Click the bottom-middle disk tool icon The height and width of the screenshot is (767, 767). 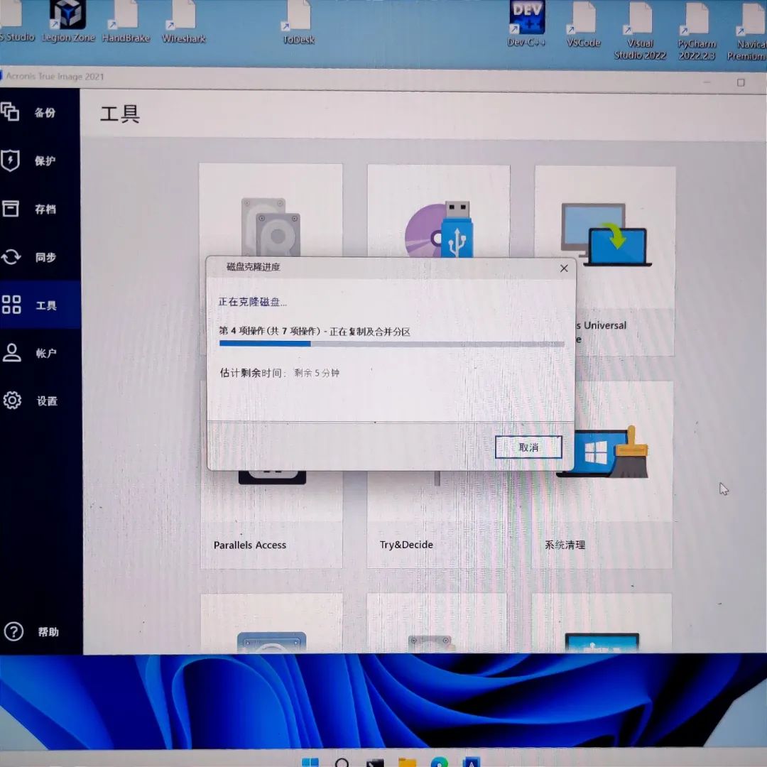coord(430,643)
